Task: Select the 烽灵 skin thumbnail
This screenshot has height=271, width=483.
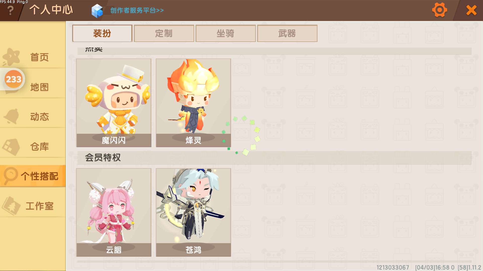Action: tap(193, 103)
